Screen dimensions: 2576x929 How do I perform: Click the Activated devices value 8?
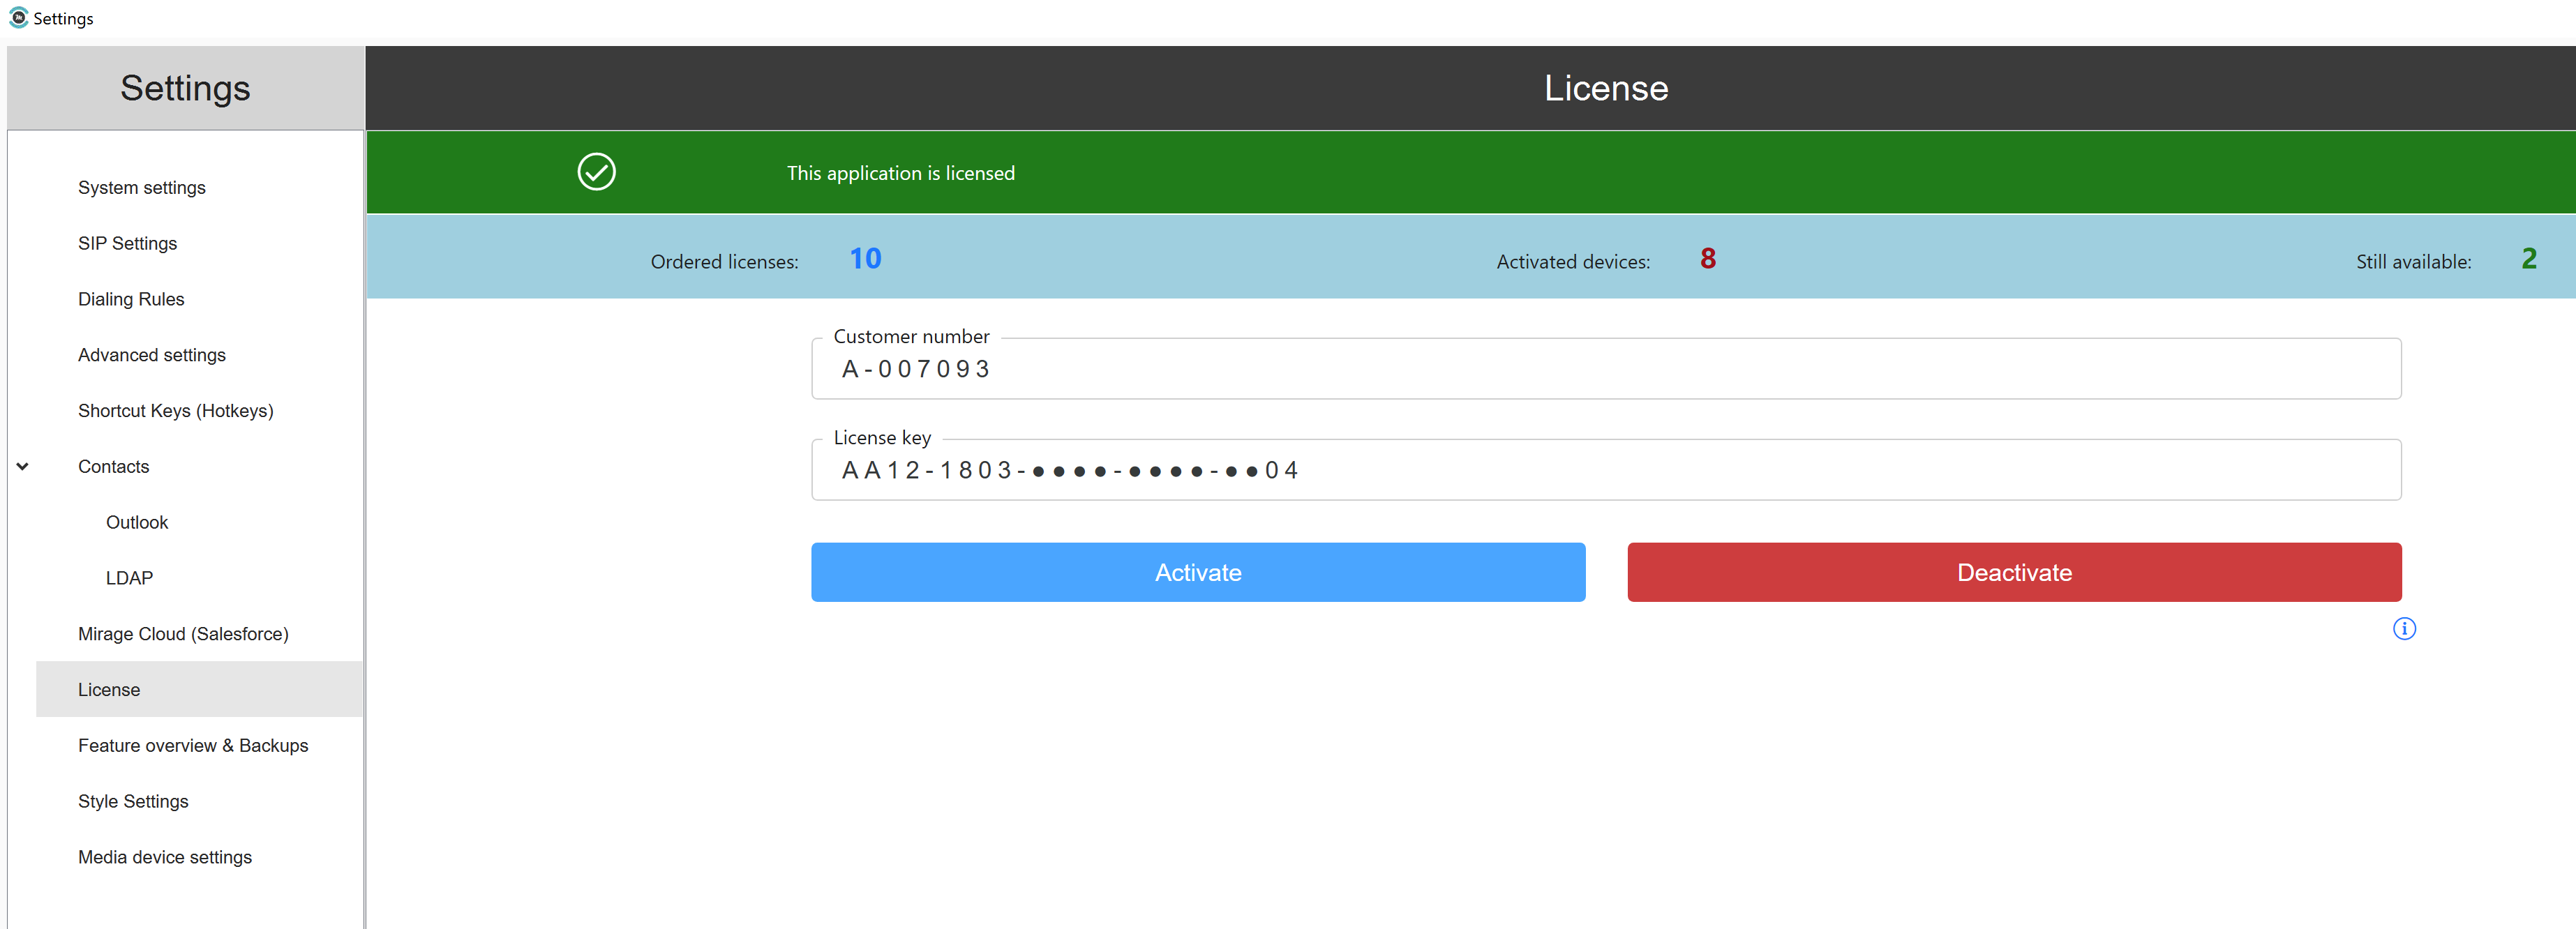pyautogui.click(x=1708, y=259)
